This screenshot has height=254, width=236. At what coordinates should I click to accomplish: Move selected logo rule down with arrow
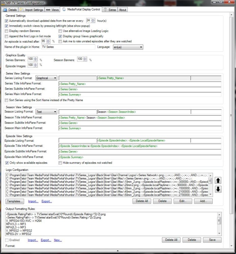tap(218, 189)
